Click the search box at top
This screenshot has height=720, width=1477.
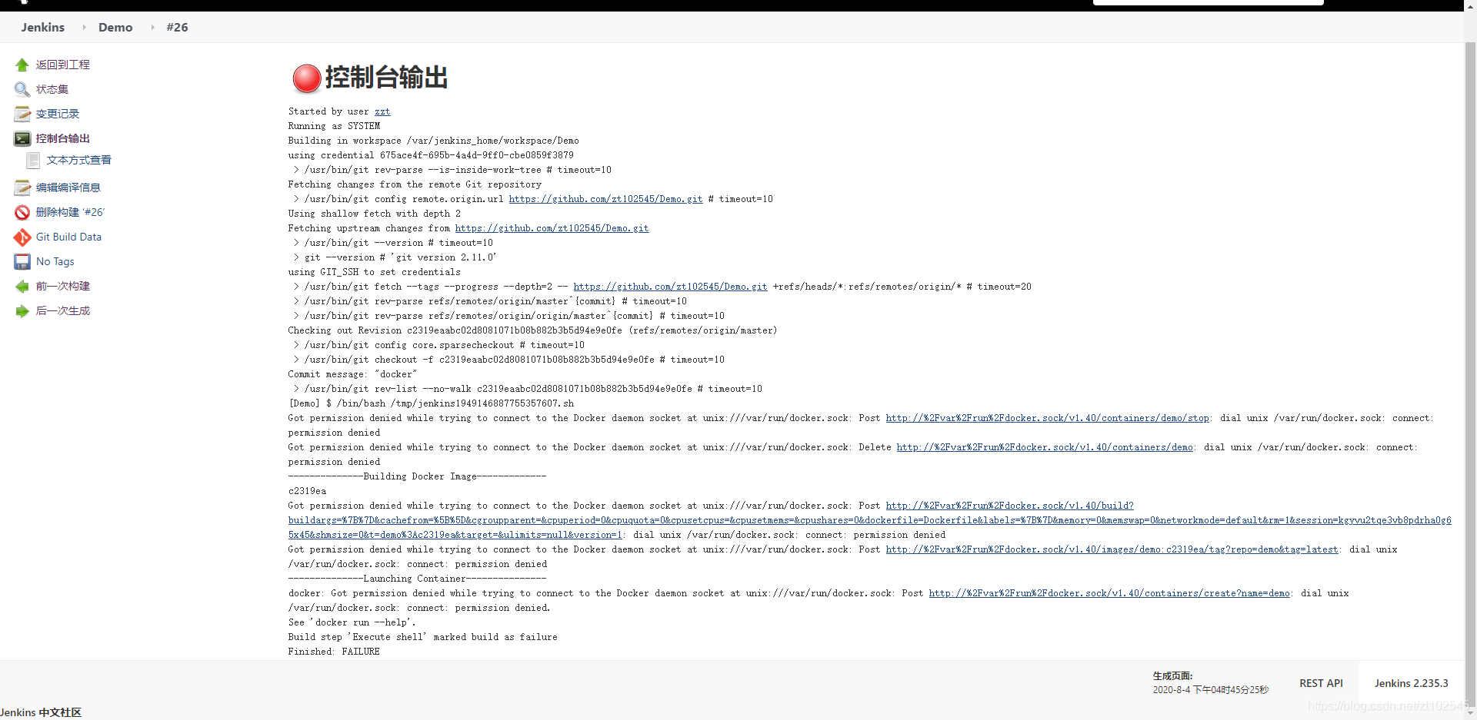click(x=1208, y=2)
